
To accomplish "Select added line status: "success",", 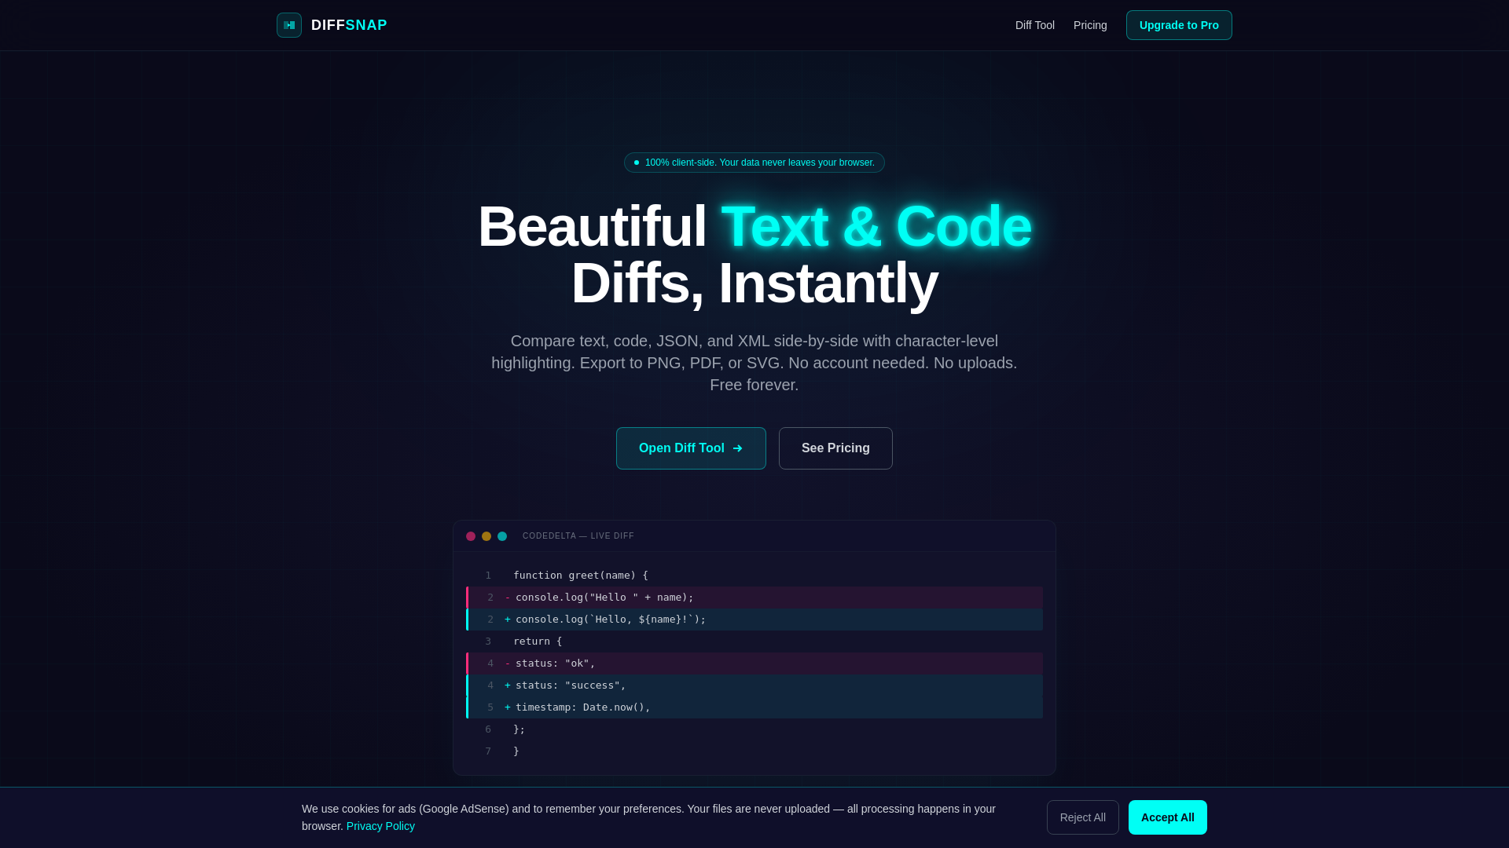I will [754, 685].
